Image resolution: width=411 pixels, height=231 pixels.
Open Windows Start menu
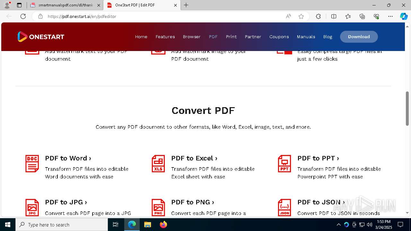coord(8,225)
